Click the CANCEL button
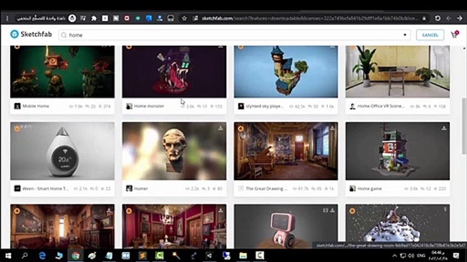467x262 pixels. click(x=430, y=35)
